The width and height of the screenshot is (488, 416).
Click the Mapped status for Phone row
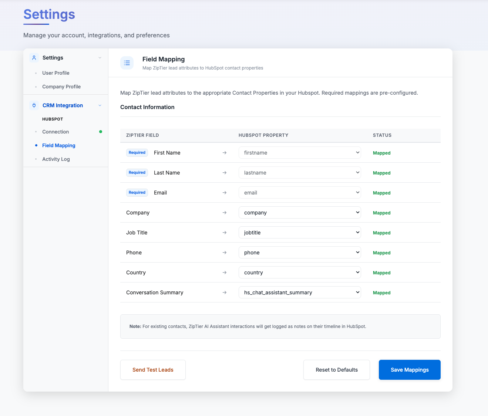pos(382,253)
